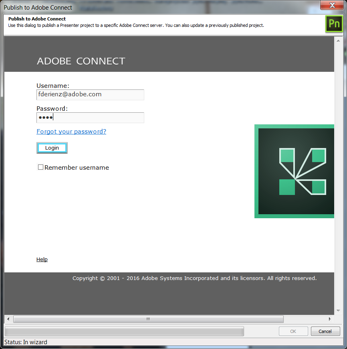Enable the Remember username checkbox
This screenshot has height=349, width=347.
tap(40, 167)
